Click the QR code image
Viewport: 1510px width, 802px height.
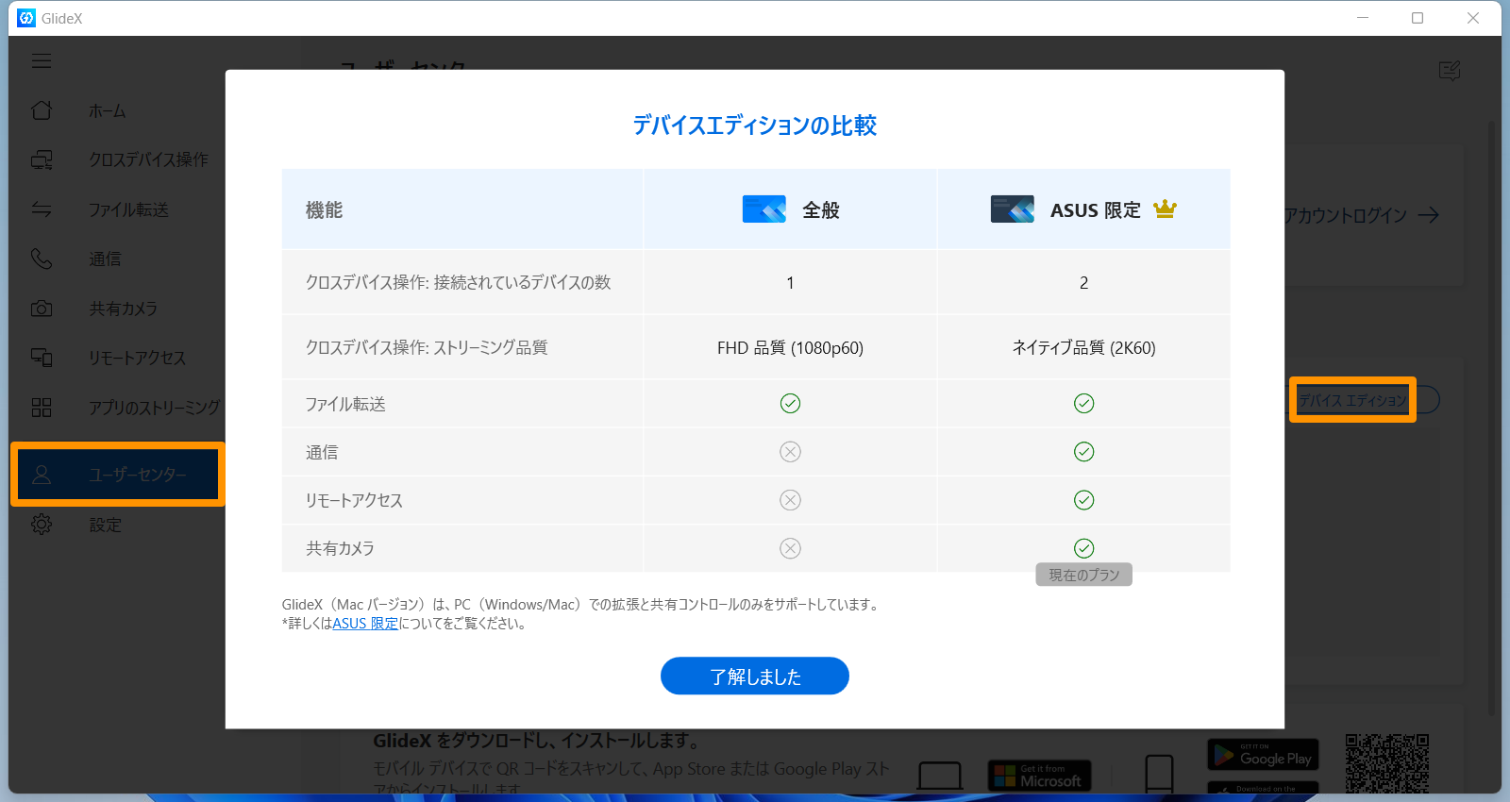click(1386, 762)
